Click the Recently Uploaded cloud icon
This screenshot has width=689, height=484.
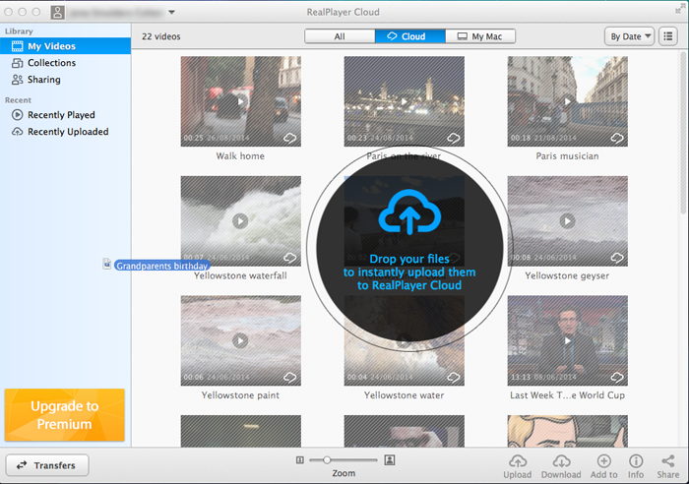pyautogui.click(x=17, y=132)
